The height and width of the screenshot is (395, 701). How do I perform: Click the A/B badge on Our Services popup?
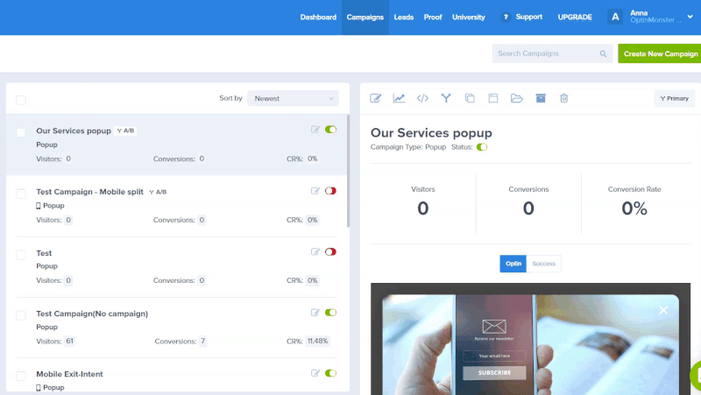pos(125,130)
